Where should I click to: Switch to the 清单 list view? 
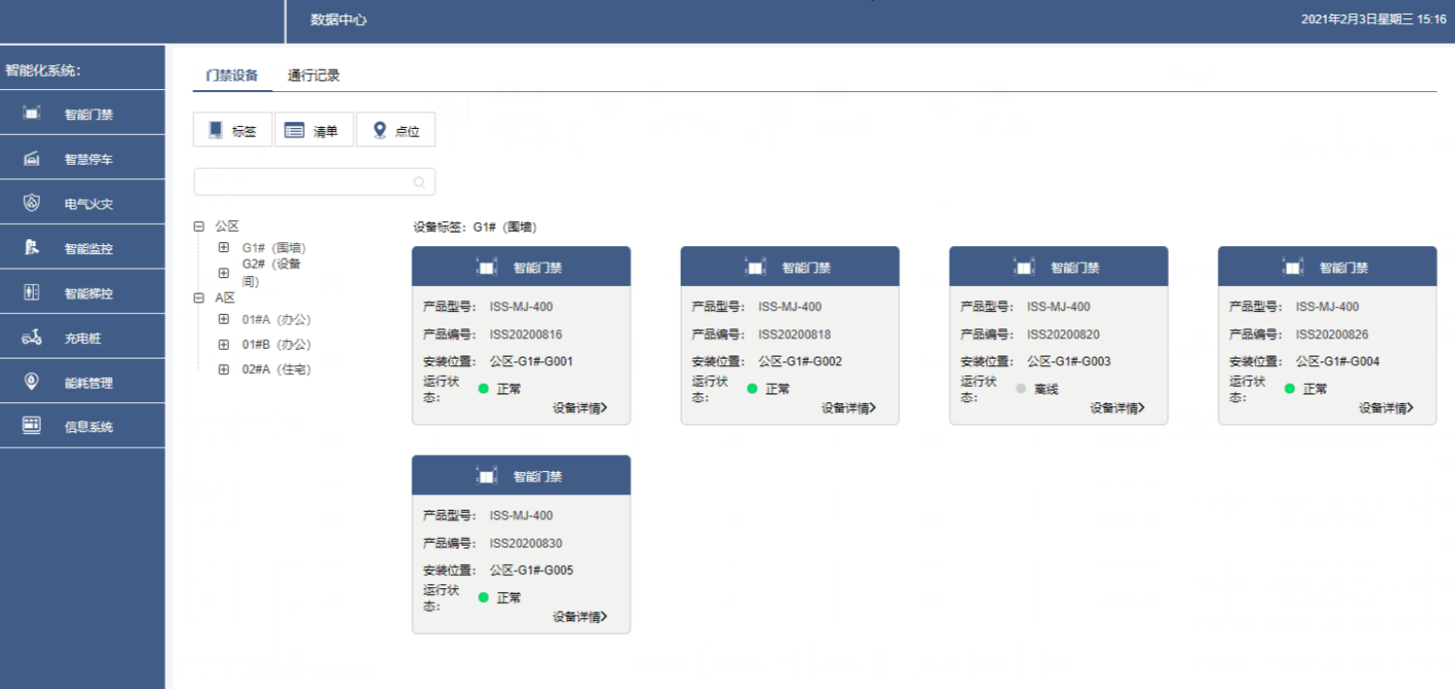point(313,129)
